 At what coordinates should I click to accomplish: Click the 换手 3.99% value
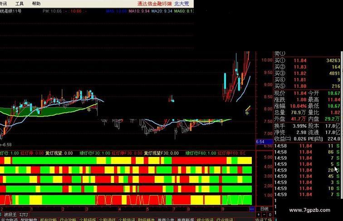pos(300,126)
